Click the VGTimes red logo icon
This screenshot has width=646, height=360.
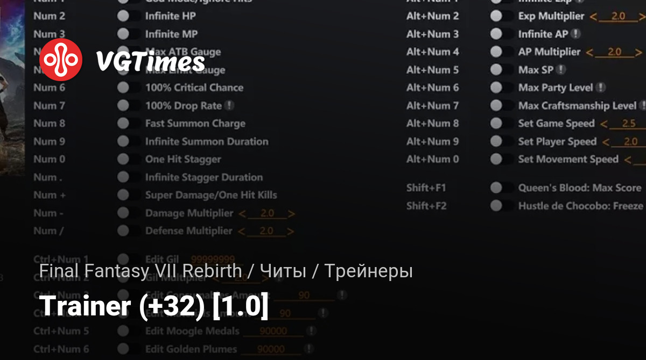pyautogui.click(x=61, y=60)
